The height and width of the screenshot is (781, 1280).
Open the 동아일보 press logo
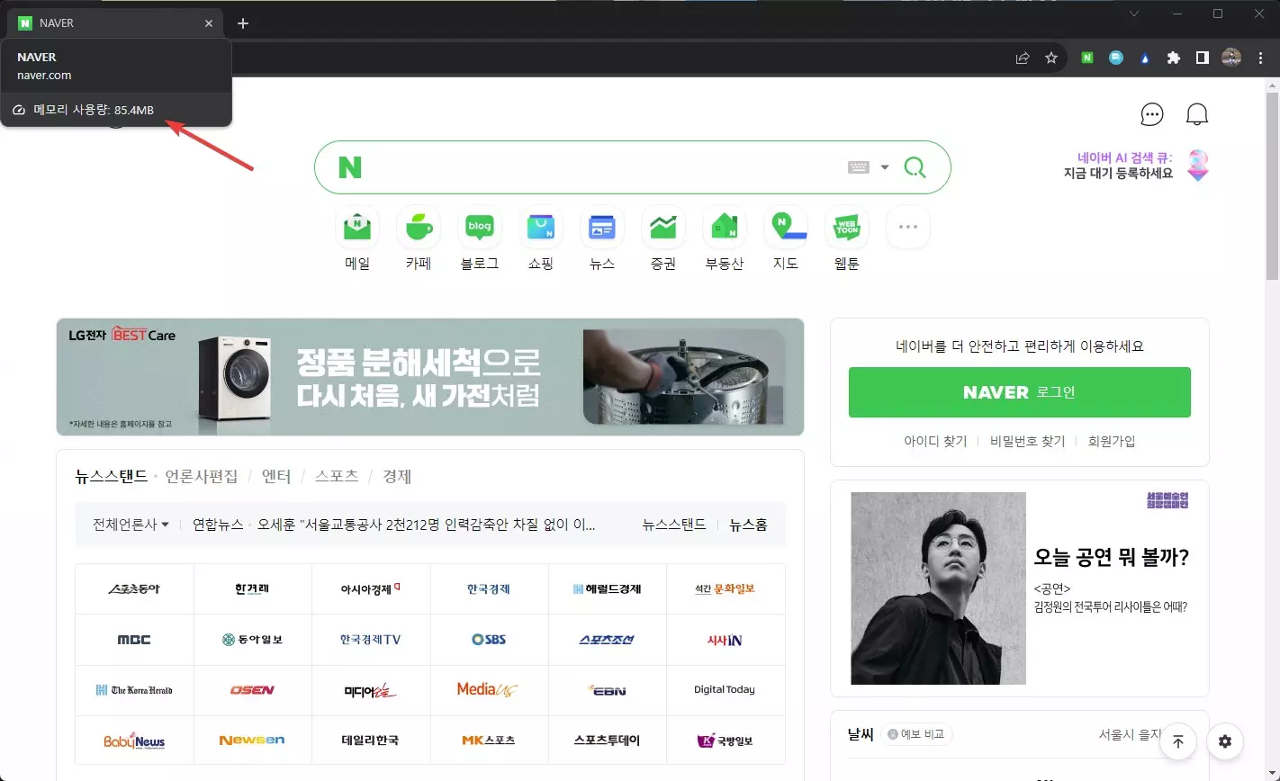[x=252, y=640]
